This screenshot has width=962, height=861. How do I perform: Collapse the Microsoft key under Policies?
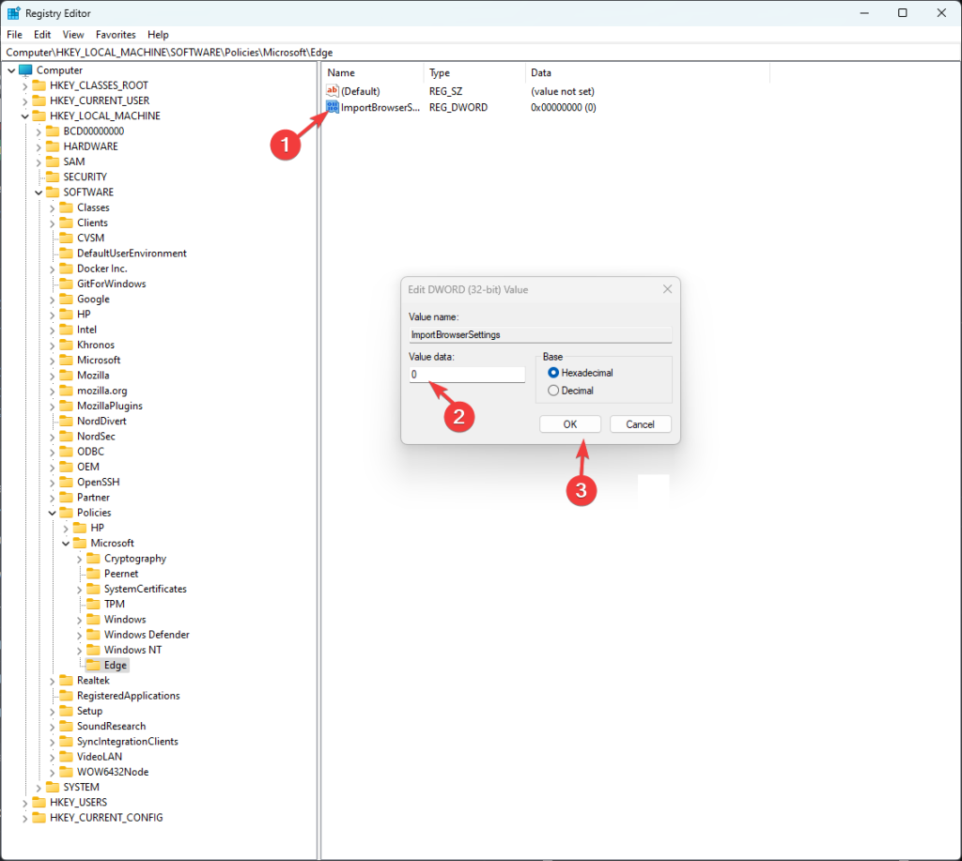click(66, 544)
